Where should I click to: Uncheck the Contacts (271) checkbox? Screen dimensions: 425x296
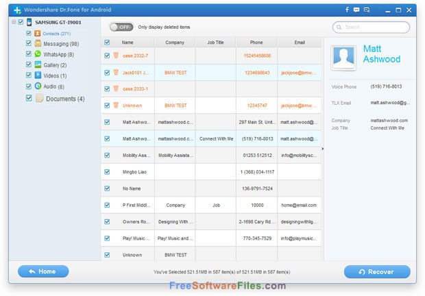click(x=29, y=33)
